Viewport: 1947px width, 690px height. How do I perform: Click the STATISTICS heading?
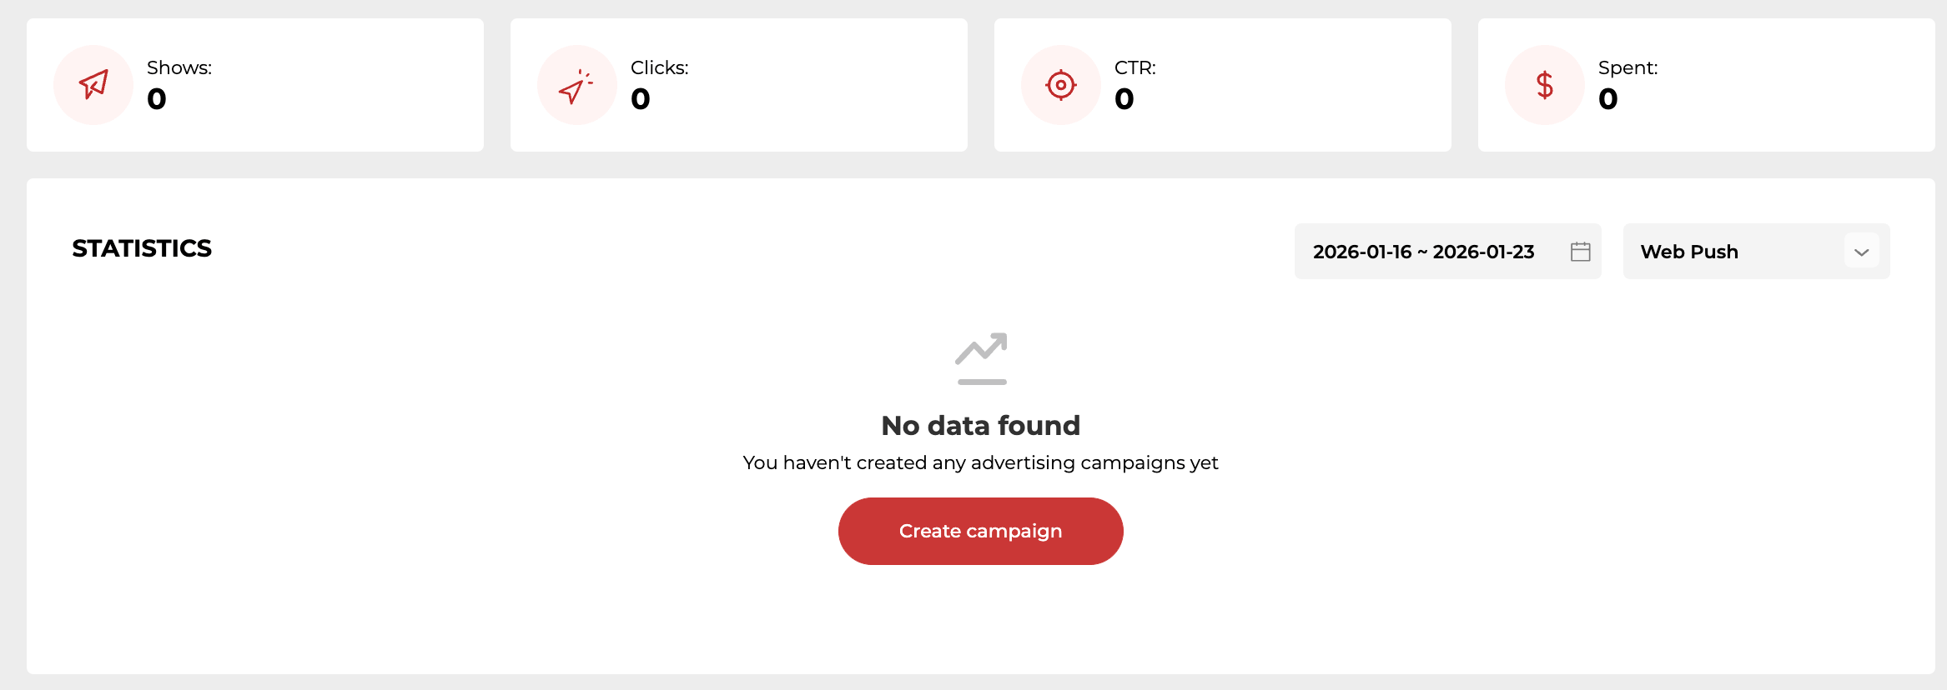pyautogui.click(x=142, y=248)
